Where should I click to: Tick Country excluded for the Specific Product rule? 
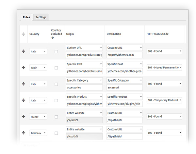[x=56, y=101]
